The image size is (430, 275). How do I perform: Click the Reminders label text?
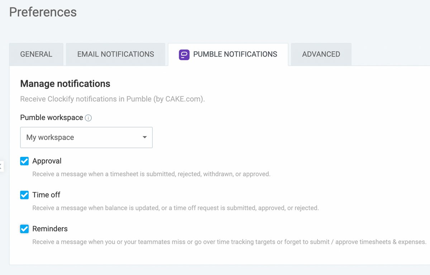(x=50, y=228)
